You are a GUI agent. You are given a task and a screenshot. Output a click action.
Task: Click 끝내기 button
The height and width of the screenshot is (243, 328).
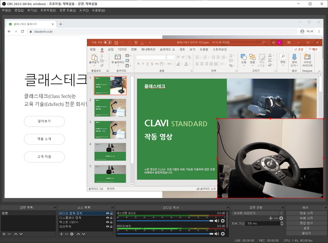(x=306, y=233)
